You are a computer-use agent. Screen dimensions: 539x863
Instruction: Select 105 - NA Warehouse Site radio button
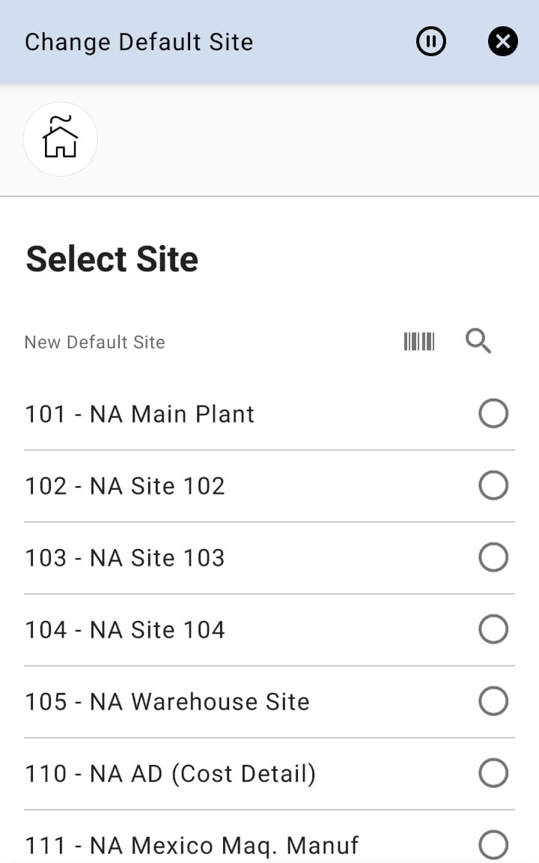493,701
